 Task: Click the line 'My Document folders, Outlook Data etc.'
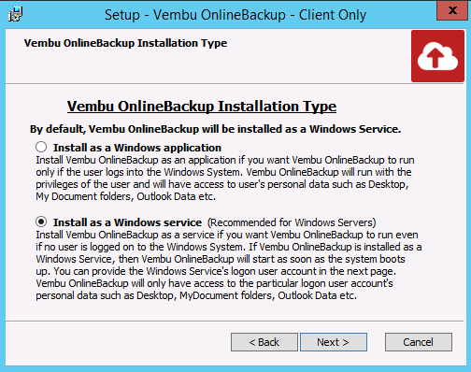tap(125, 196)
